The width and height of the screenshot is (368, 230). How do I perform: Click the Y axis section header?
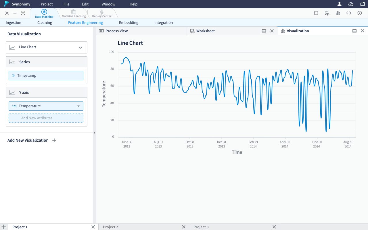(47, 92)
